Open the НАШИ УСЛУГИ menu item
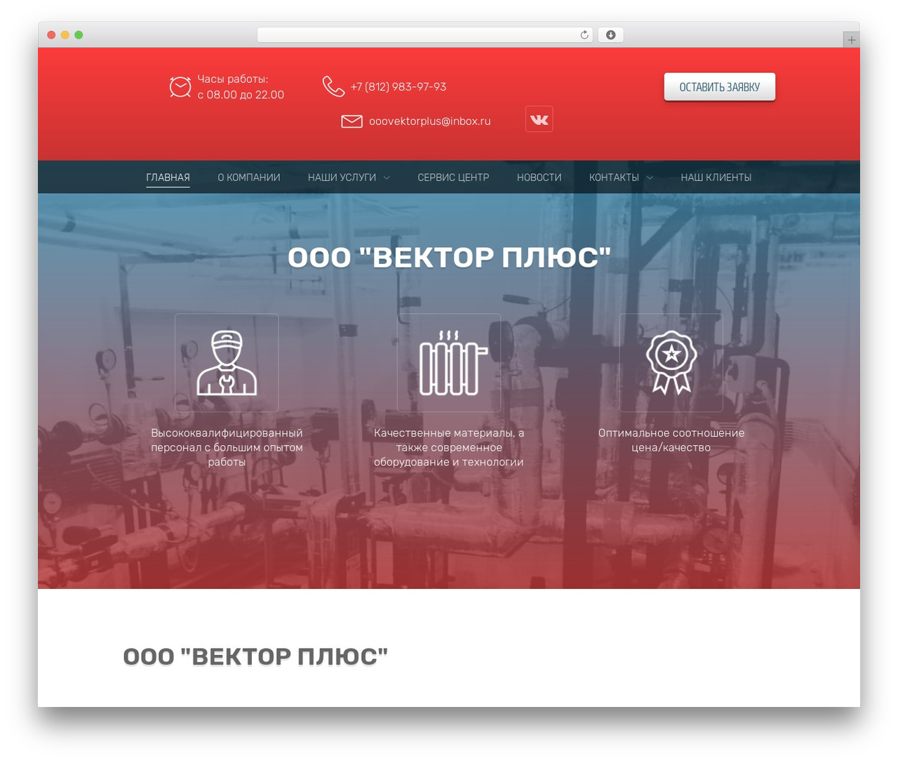The height and width of the screenshot is (761, 898). coord(342,178)
